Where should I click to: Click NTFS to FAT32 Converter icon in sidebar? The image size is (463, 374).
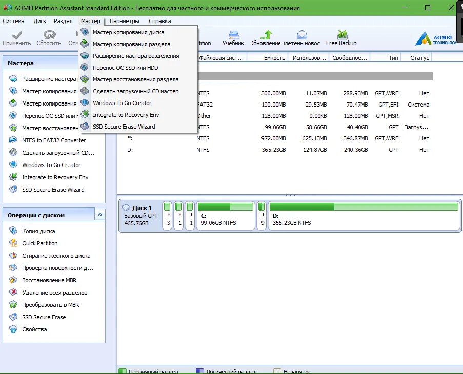13,140
